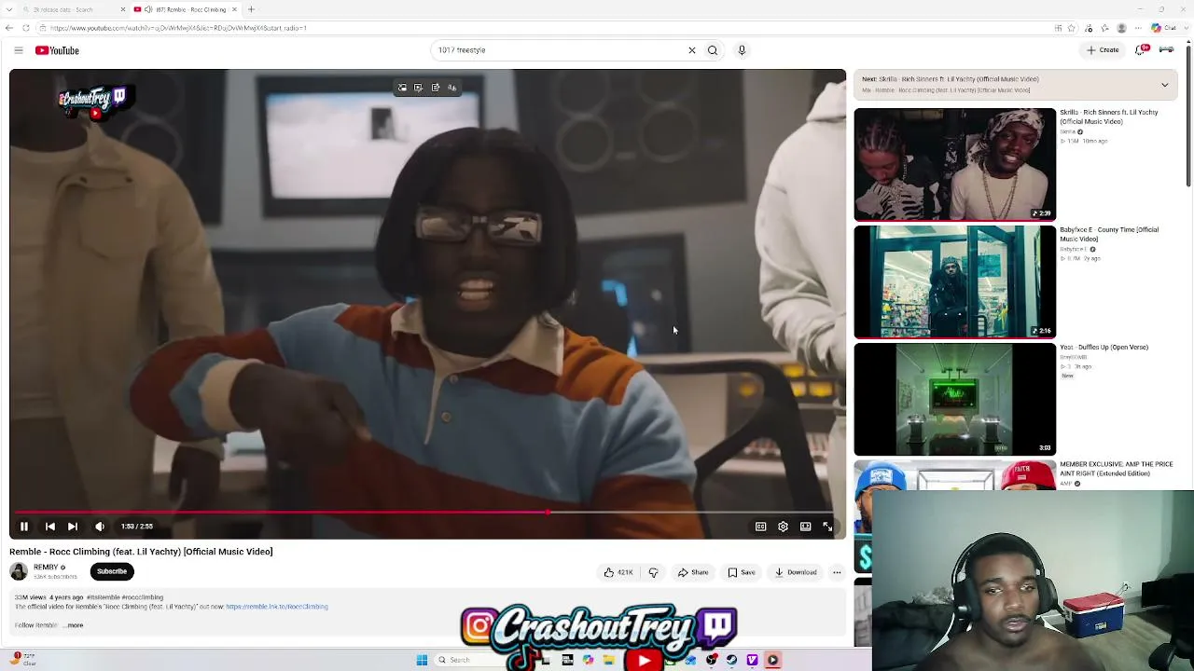Open more actions ellipsis below the video
The image size is (1194, 671).
point(837,572)
